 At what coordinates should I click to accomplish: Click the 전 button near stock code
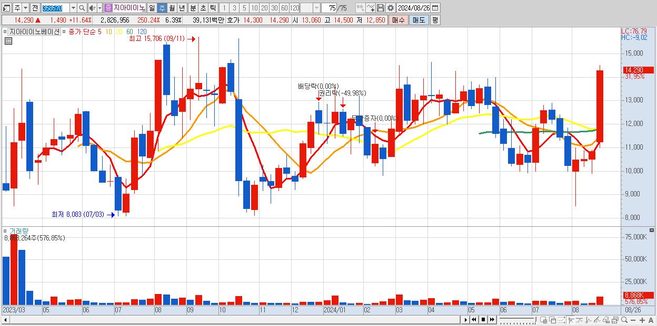click(x=35, y=8)
